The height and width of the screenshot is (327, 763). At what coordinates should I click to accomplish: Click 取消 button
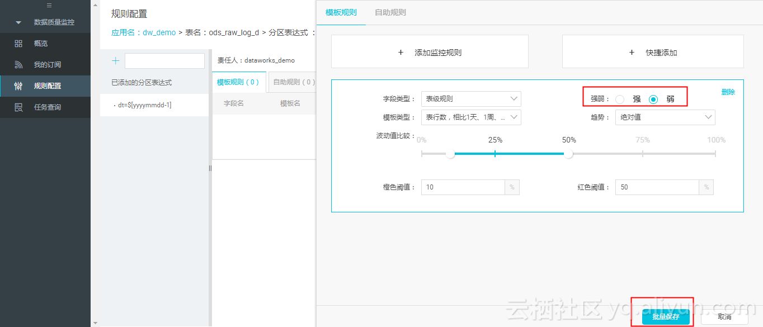pos(724,316)
